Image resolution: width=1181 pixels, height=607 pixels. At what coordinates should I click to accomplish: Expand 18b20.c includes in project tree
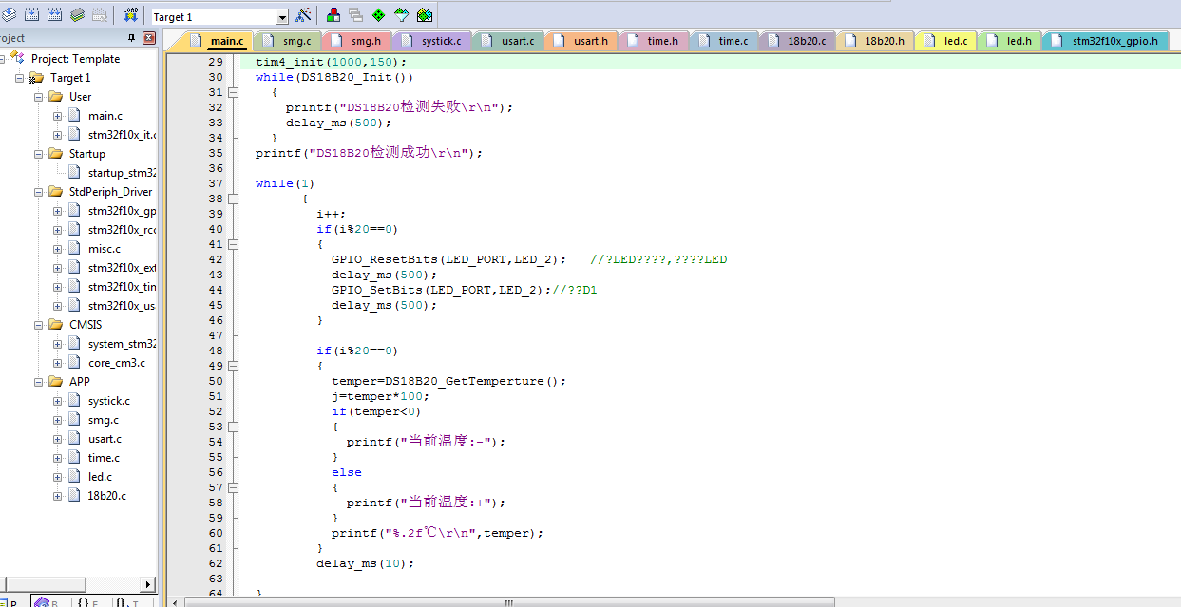pos(58,496)
